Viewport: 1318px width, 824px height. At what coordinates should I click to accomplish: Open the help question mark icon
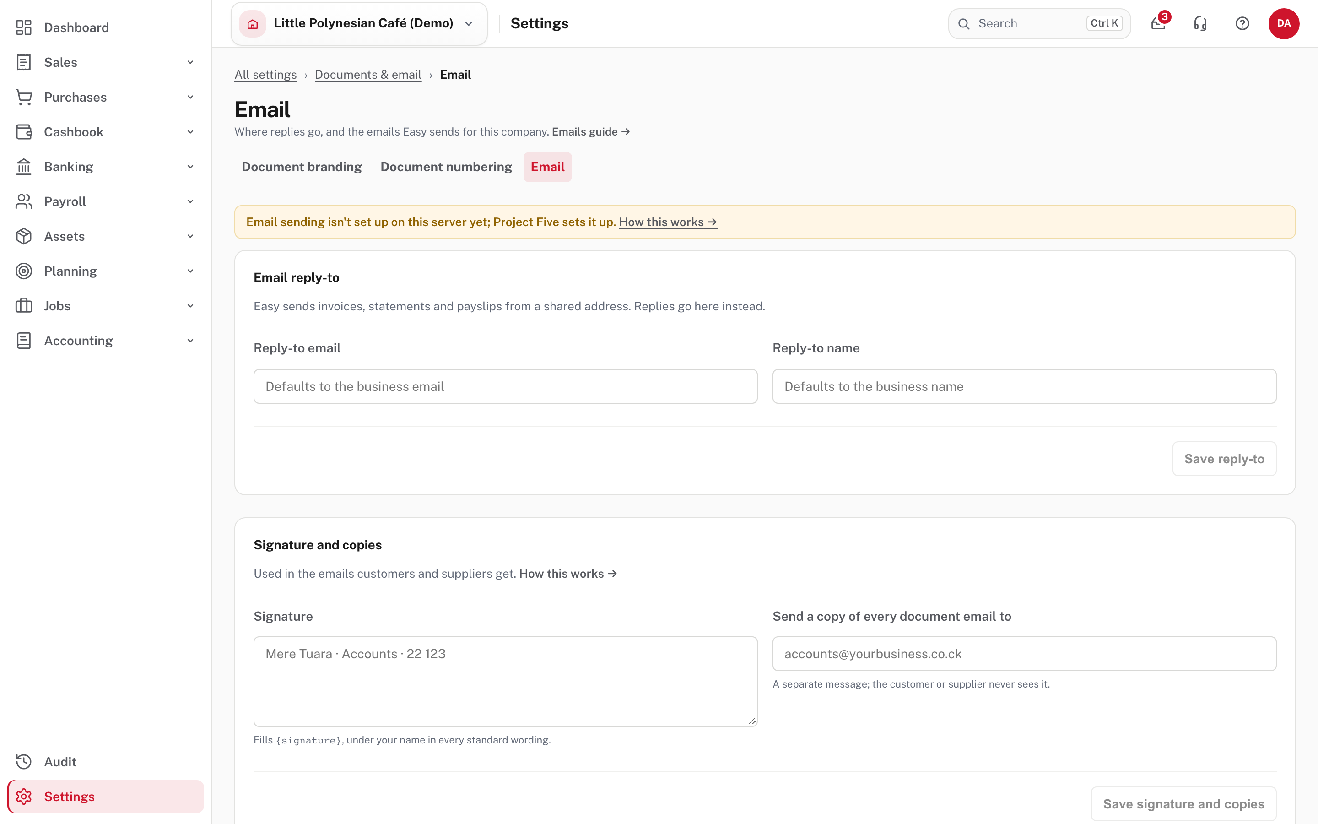coord(1242,23)
